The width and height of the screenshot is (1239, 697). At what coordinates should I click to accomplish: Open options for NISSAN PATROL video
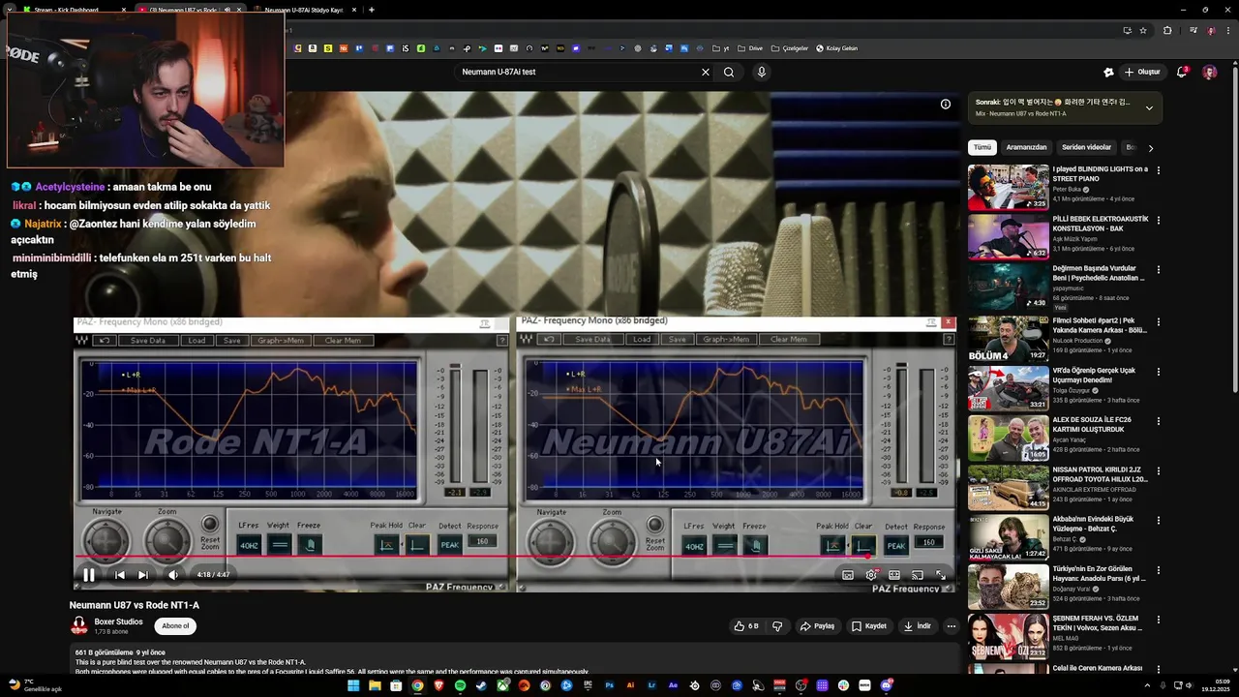1159,471
